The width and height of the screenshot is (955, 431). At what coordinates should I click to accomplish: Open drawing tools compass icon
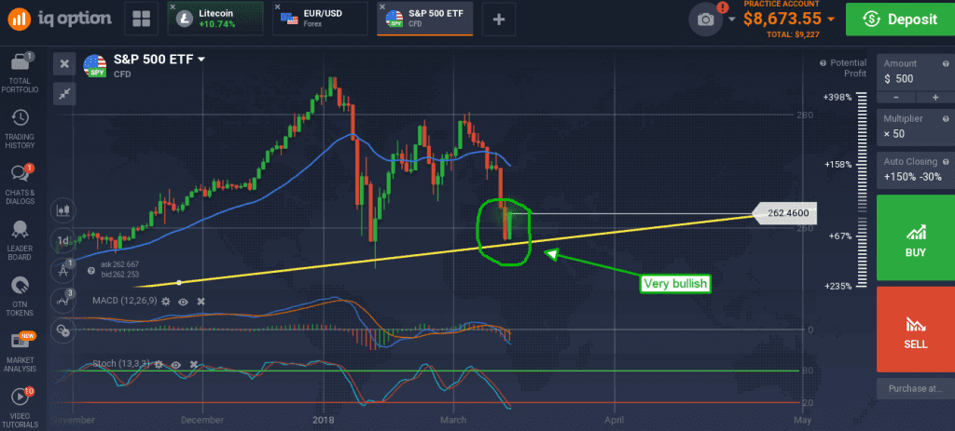click(63, 270)
